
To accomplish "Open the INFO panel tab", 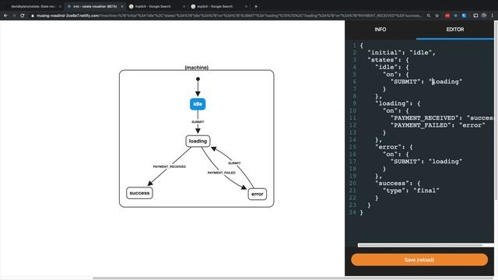I will tap(381, 30).
